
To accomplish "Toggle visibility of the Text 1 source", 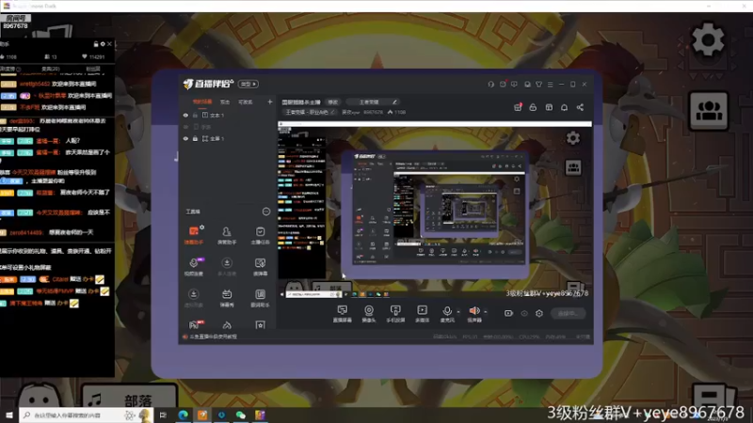I will [185, 115].
